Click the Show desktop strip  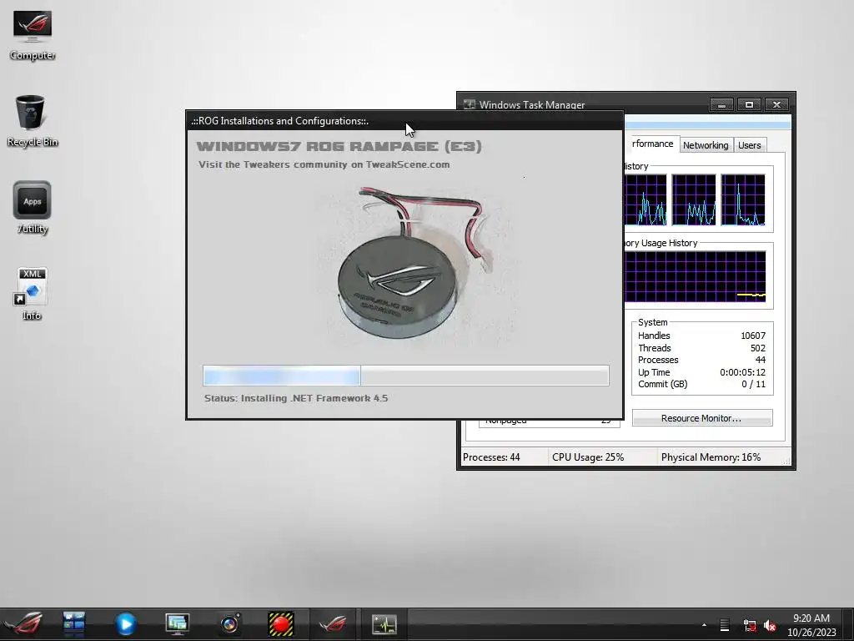(x=848, y=624)
